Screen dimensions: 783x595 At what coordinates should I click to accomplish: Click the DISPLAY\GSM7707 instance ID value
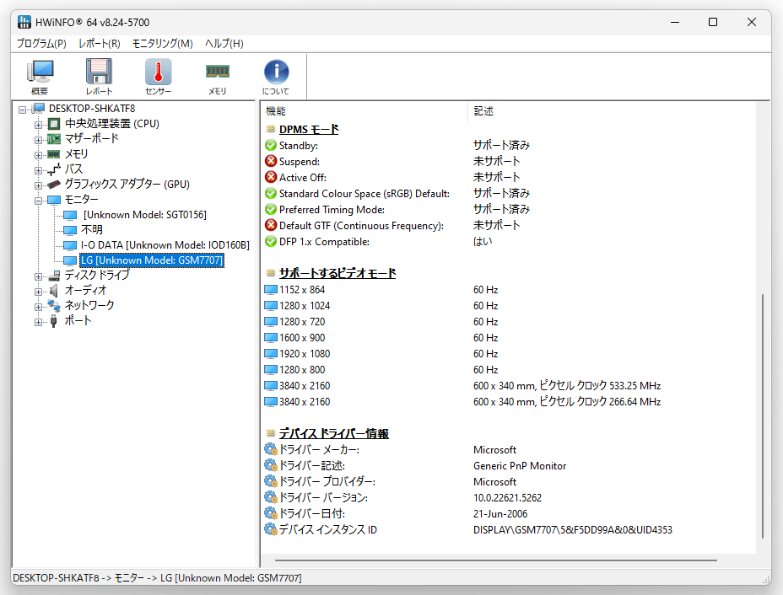coord(573,529)
